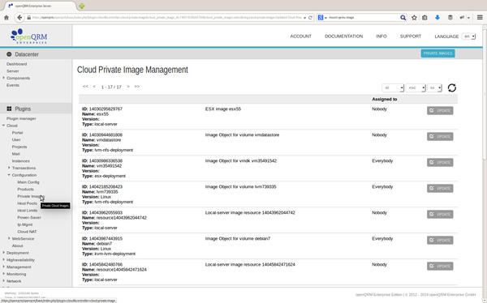Click the browser back arrow button
Viewport: 487px width, 303px height.
point(19,18)
